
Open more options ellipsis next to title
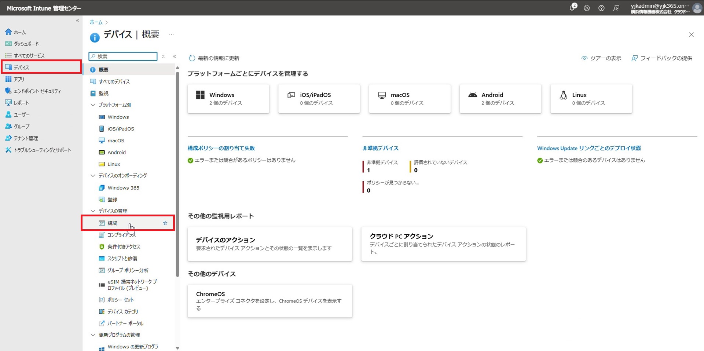coord(171,34)
